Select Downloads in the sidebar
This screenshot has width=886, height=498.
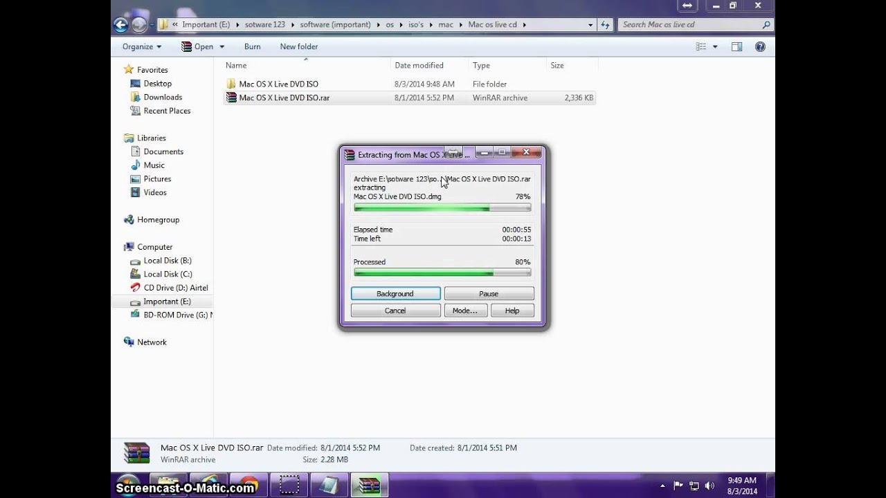pyautogui.click(x=163, y=97)
